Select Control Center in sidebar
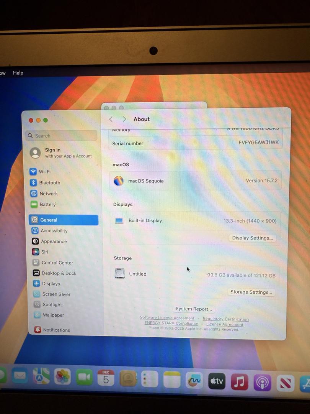The image size is (310, 414). [57, 263]
